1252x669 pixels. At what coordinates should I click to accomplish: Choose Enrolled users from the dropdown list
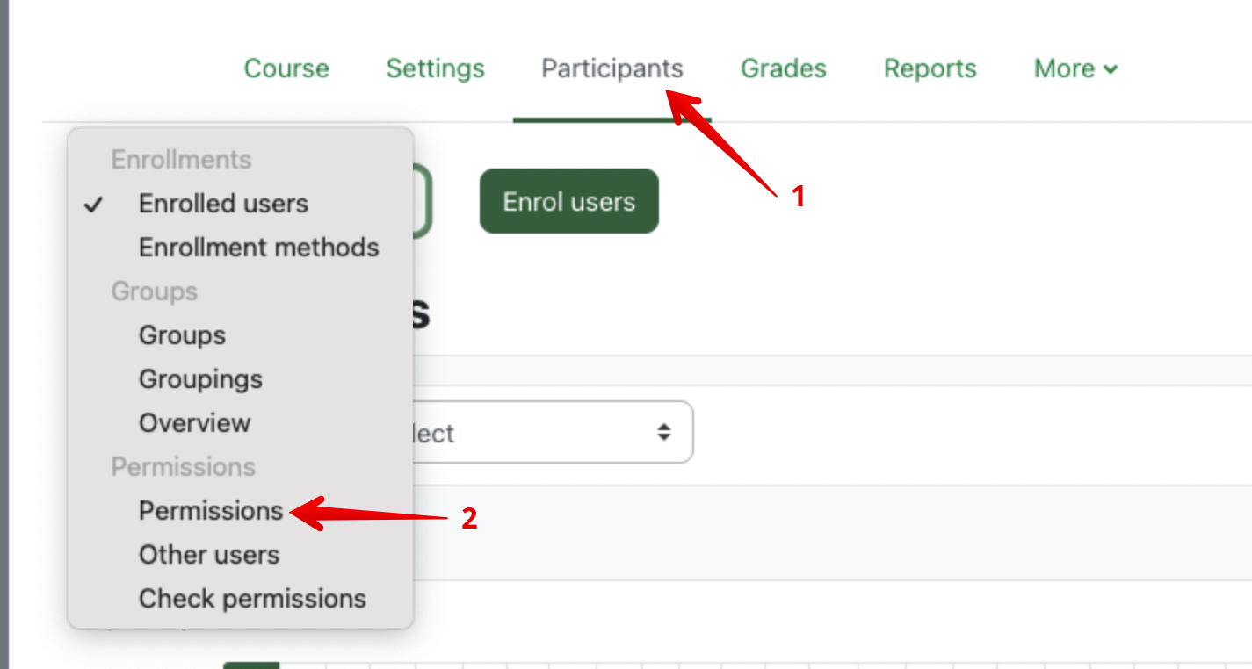[223, 204]
